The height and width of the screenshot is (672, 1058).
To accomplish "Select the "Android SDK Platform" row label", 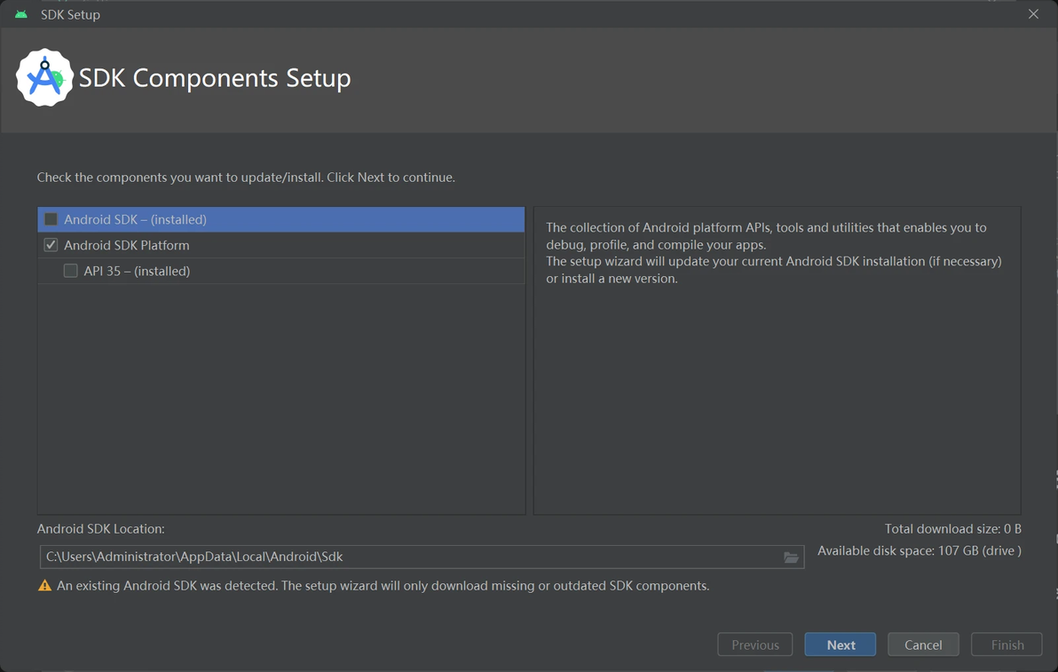I will pos(127,245).
